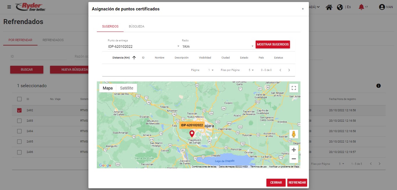Open the Radio 1Km dropdown
Image resolution: width=397 pixels, height=190 pixels.
tap(218, 46)
